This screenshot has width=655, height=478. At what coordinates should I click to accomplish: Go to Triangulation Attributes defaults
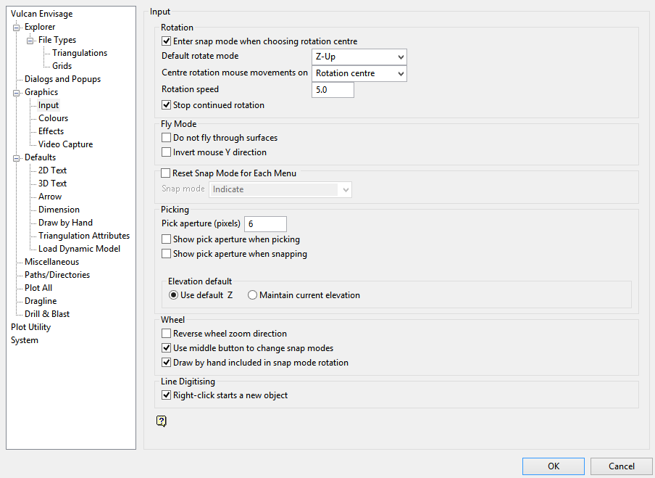coord(84,236)
